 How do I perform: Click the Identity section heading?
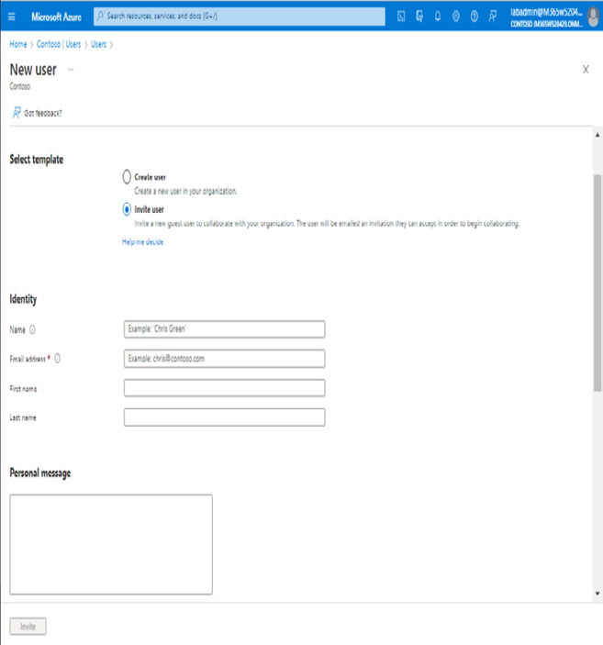tap(23, 299)
